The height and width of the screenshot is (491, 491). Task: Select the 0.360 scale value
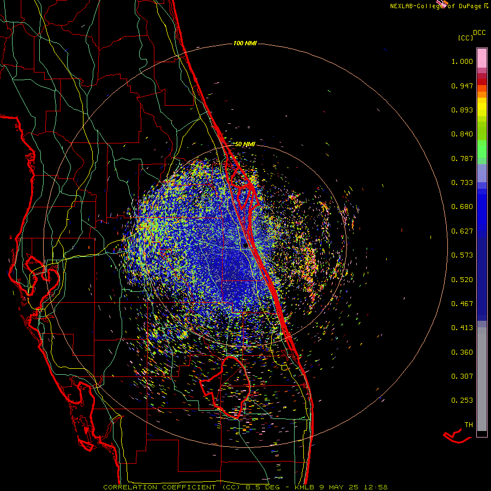462,352
